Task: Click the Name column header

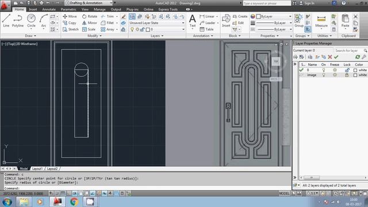Action: 312,64
